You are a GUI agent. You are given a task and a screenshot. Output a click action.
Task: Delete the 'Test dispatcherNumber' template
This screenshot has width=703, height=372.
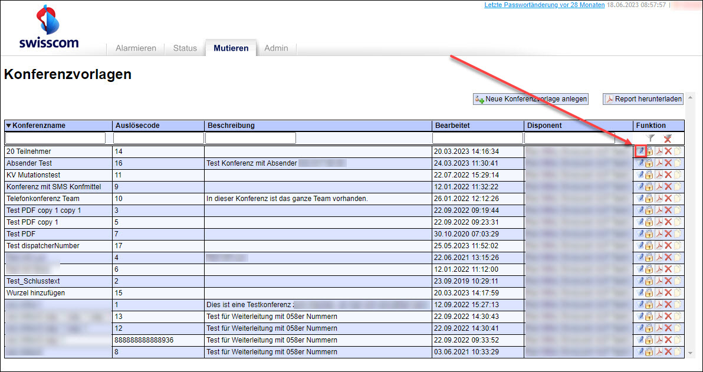[668, 245]
